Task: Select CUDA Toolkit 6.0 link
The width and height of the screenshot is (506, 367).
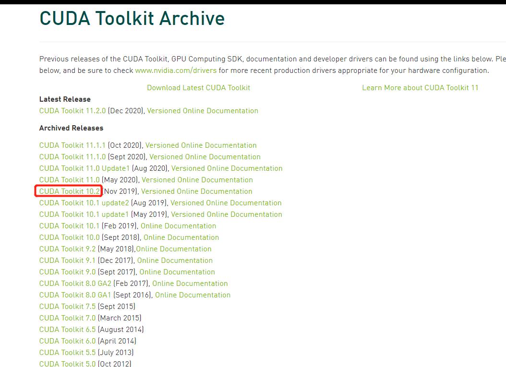Action: [67, 341]
